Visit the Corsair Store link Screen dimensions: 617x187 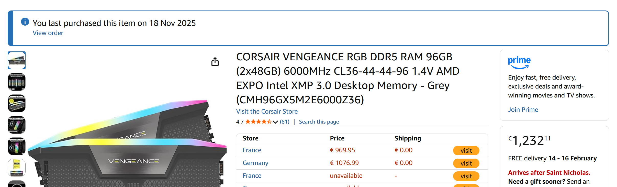pos(267,112)
